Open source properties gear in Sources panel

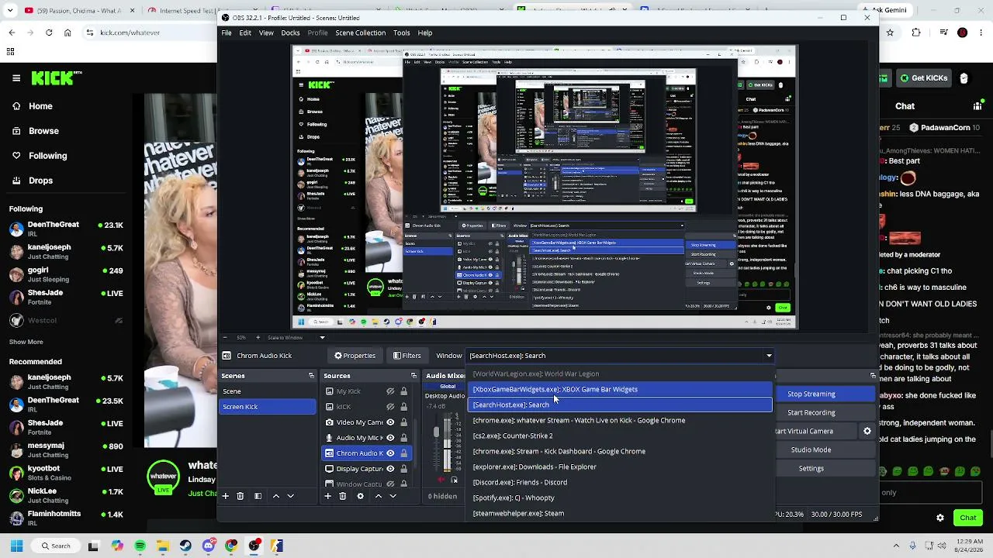pos(360,496)
